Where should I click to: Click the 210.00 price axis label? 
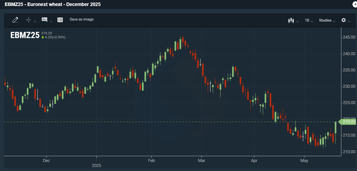coord(349,152)
